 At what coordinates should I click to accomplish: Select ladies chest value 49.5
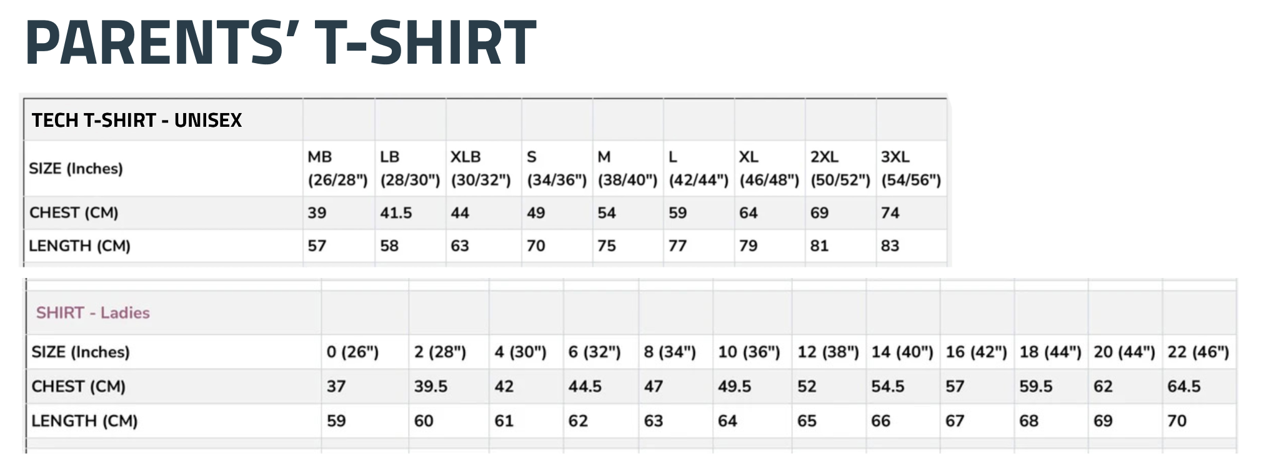point(734,386)
